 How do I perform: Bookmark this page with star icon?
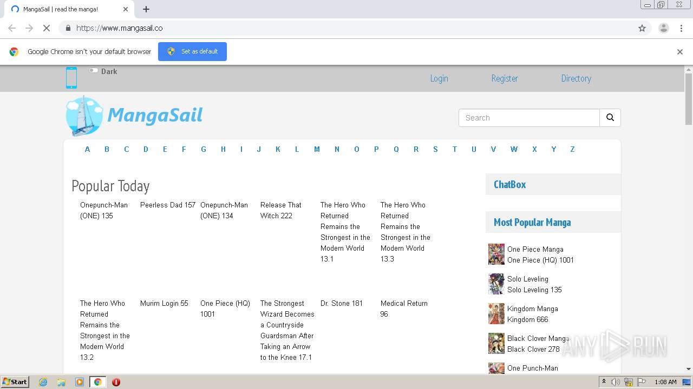click(642, 28)
